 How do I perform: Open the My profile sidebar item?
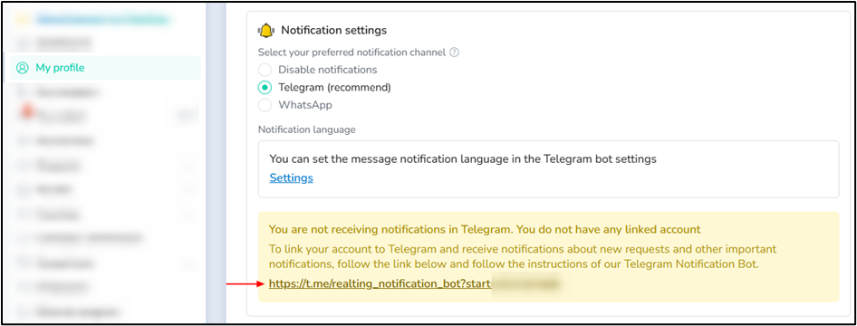tap(105, 68)
